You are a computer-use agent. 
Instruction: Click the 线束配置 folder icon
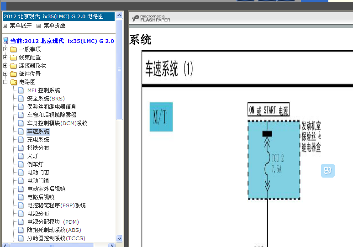pyautogui.click(x=13, y=58)
